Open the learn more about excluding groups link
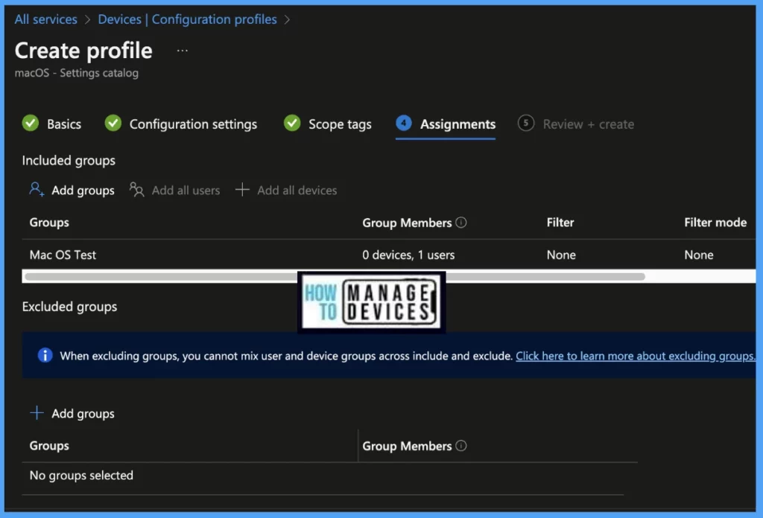 click(x=635, y=356)
